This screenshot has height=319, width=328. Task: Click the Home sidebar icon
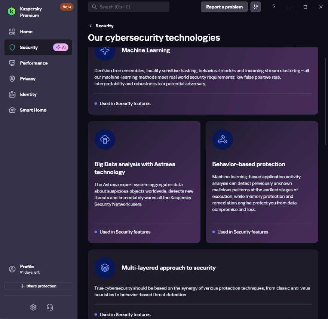pos(12,31)
